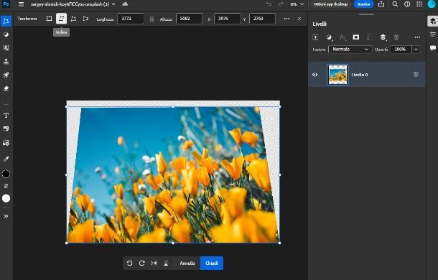The height and width of the screenshot is (280, 438).
Task: Swap foreground and background colors
Action: [6, 186]
